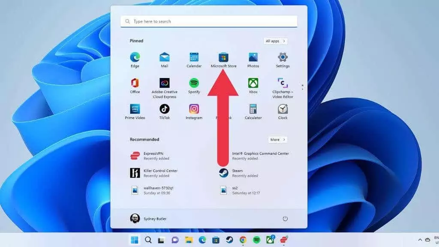The image size is (439, 247).
Task: Open Clipchamp Video Editor
Action: (x=283, y=88)
